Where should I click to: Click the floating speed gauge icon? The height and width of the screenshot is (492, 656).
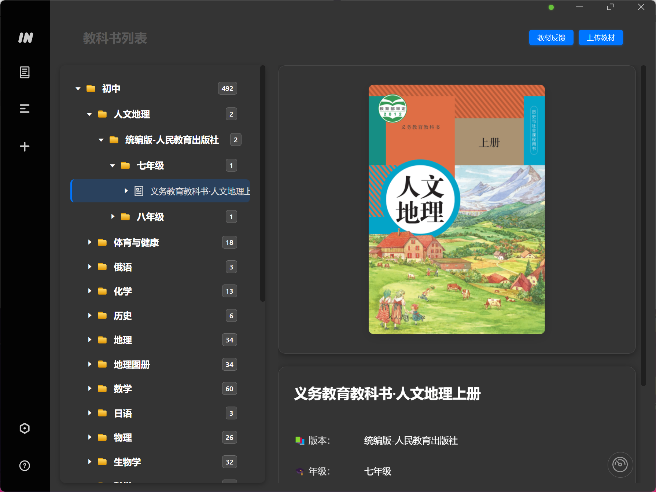coord(620,465)
